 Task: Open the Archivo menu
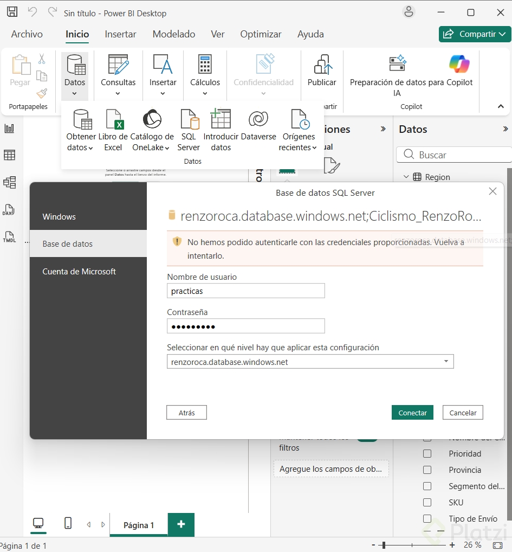27,34
